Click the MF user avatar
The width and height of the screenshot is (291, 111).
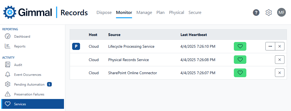tap(281, 12)
